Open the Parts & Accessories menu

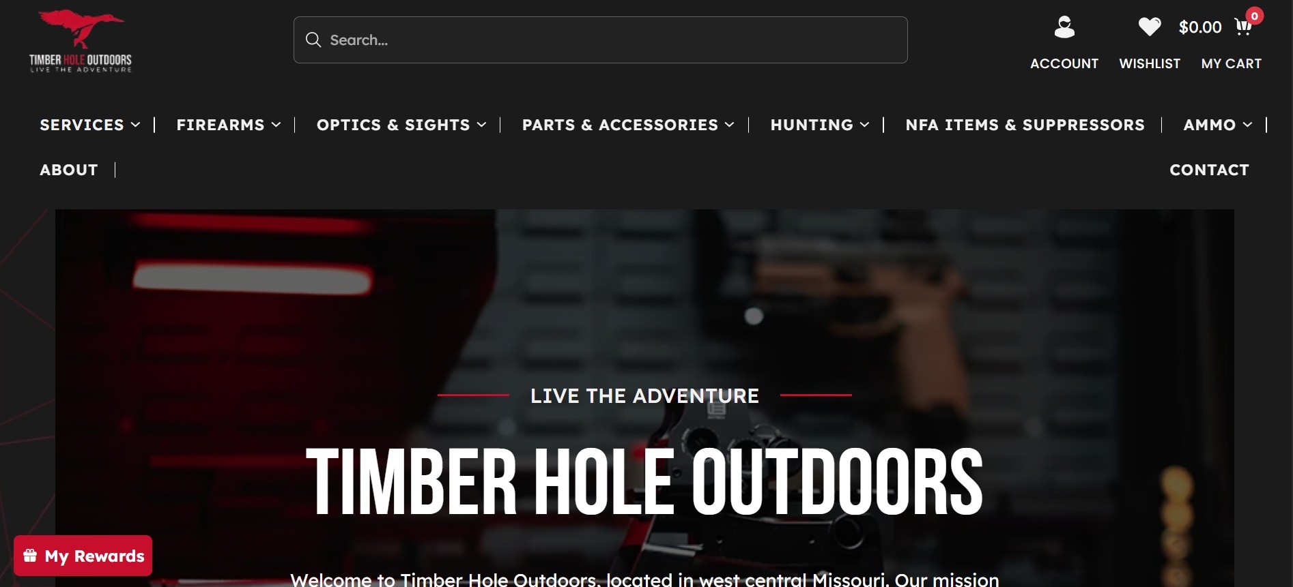[x=620, y=125]
